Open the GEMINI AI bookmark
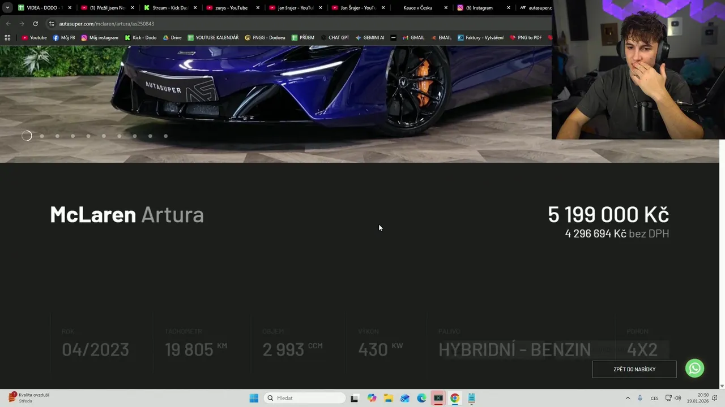This screenshot has width=725, height=407. [x=370, y=37]
